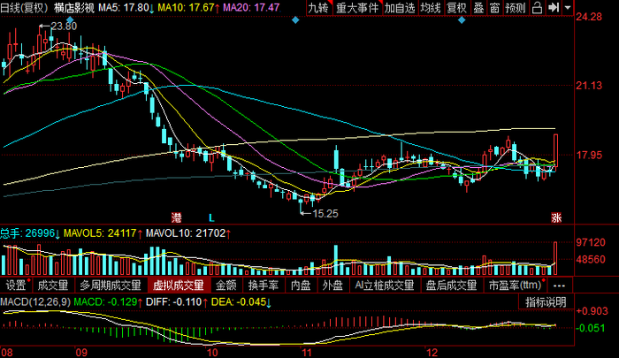Screen dimensions: 619x358
Task: Open the 复权 adjustment option
Action: tap(457, 7)
